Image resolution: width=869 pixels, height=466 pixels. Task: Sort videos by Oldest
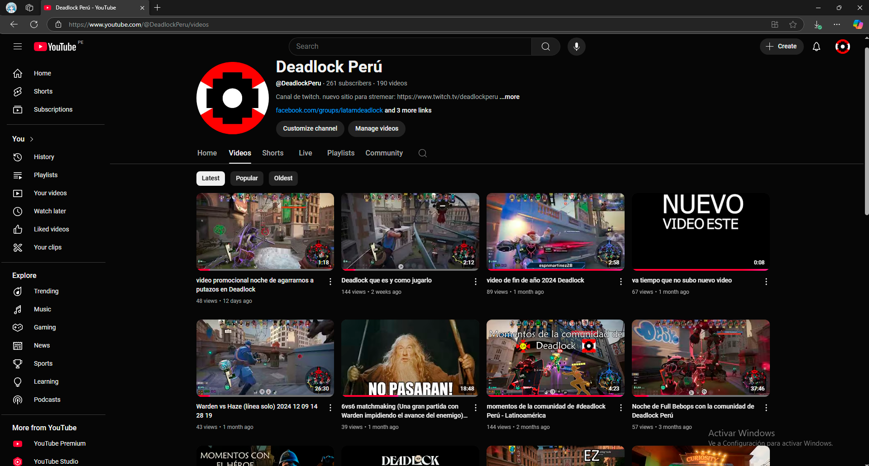(x=283, y=178)
